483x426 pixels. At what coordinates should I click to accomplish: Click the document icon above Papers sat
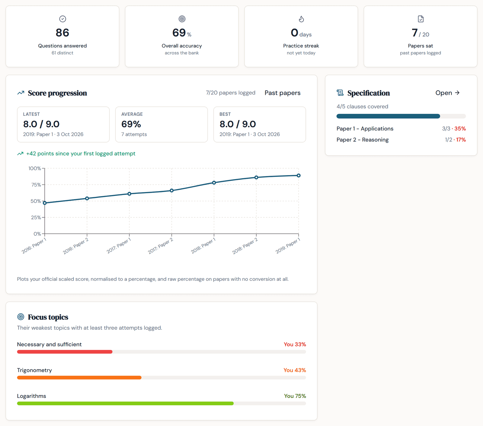click(421, 19)
